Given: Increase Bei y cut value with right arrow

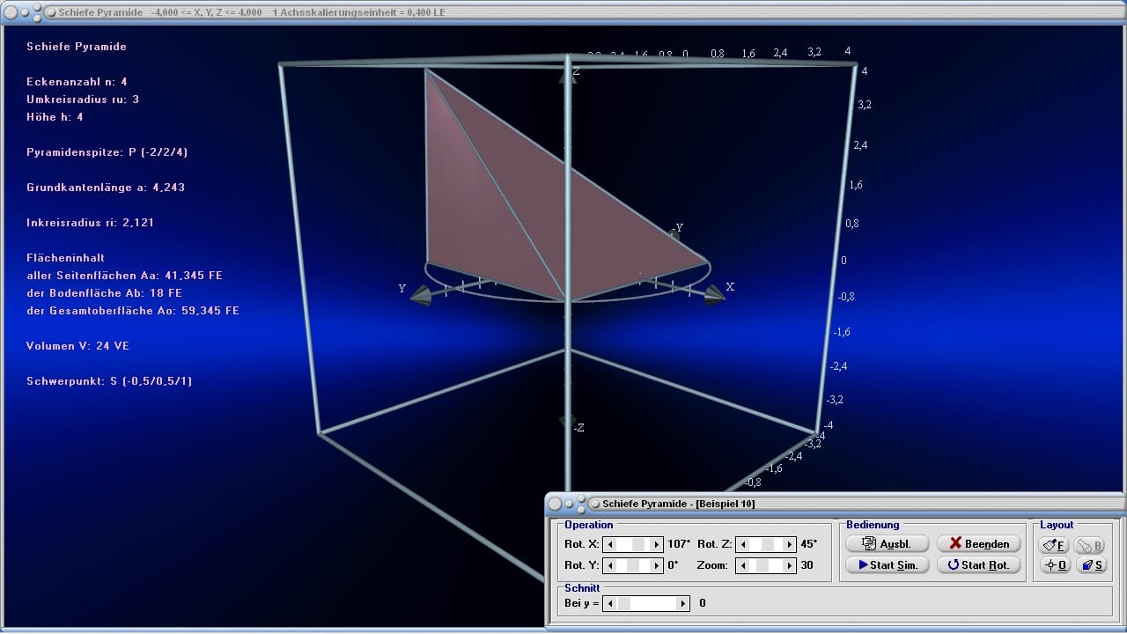Looking at the screenshot, I should click(x=683, y=603).
